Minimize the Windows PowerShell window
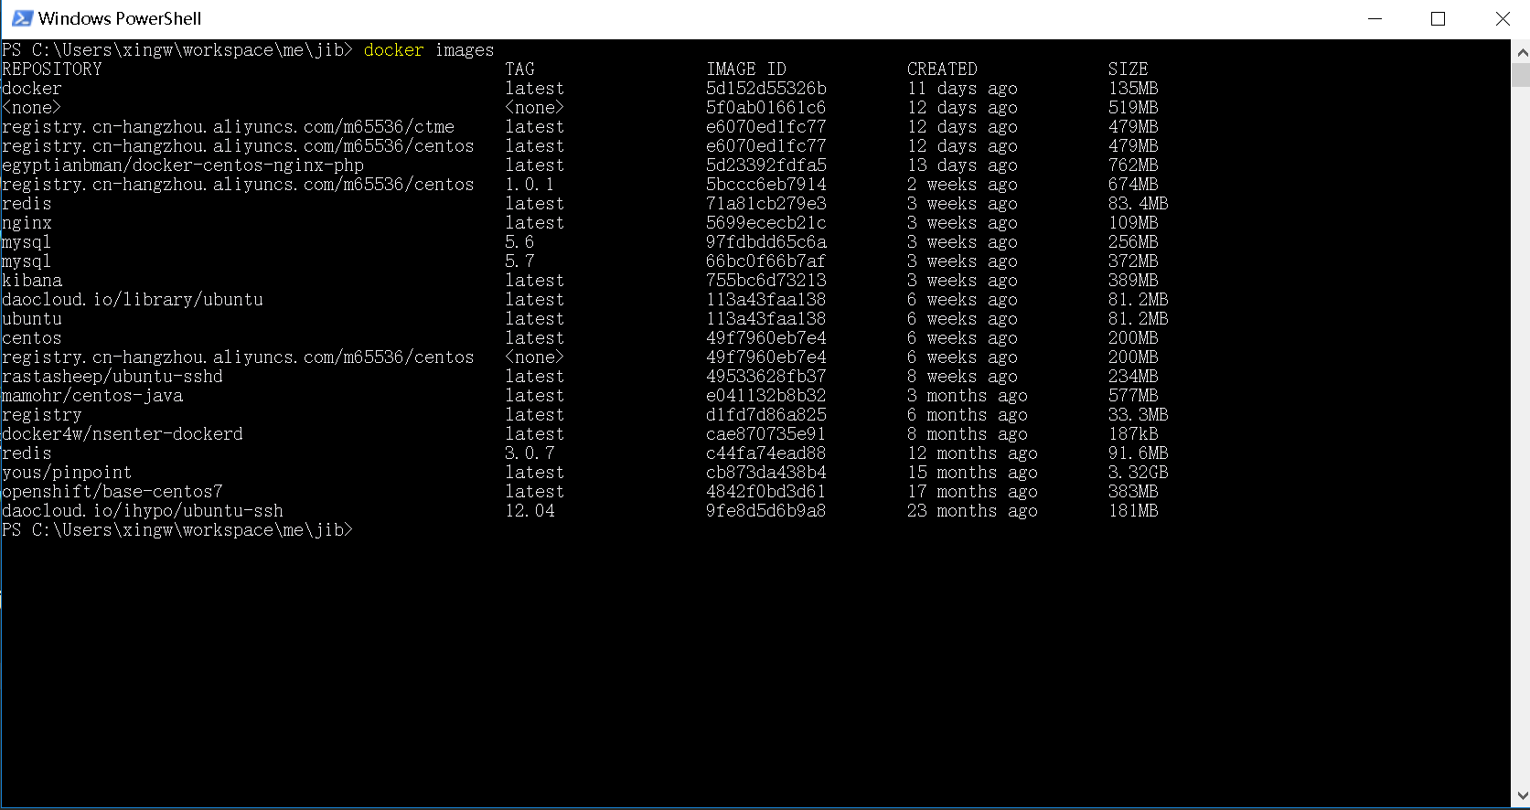The image size is (1530, 810). tap(1375, 18)
